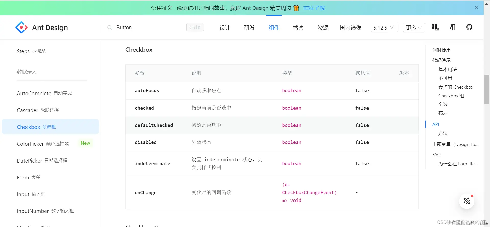Click the 版本 column header
The width and height of the screenshot is (490, 227).
[404, 73]
